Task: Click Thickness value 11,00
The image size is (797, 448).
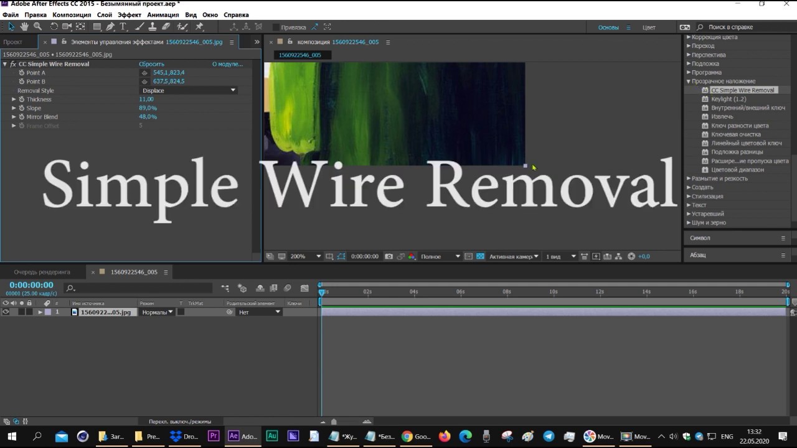Action: click(x=146, y=100)
